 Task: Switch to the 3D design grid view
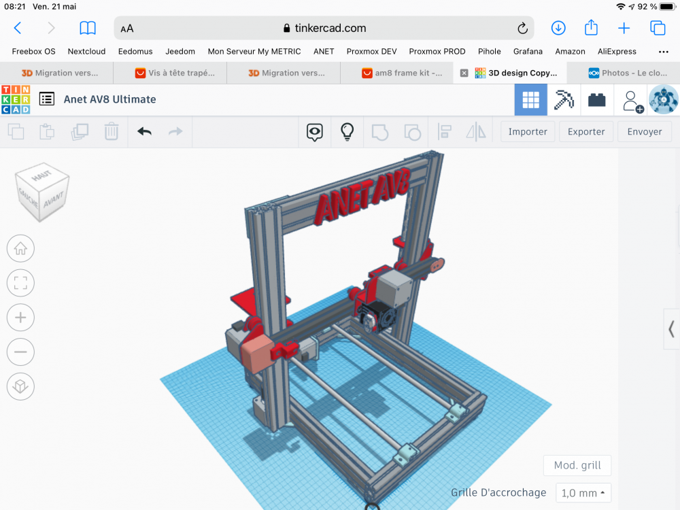(531, 100)
